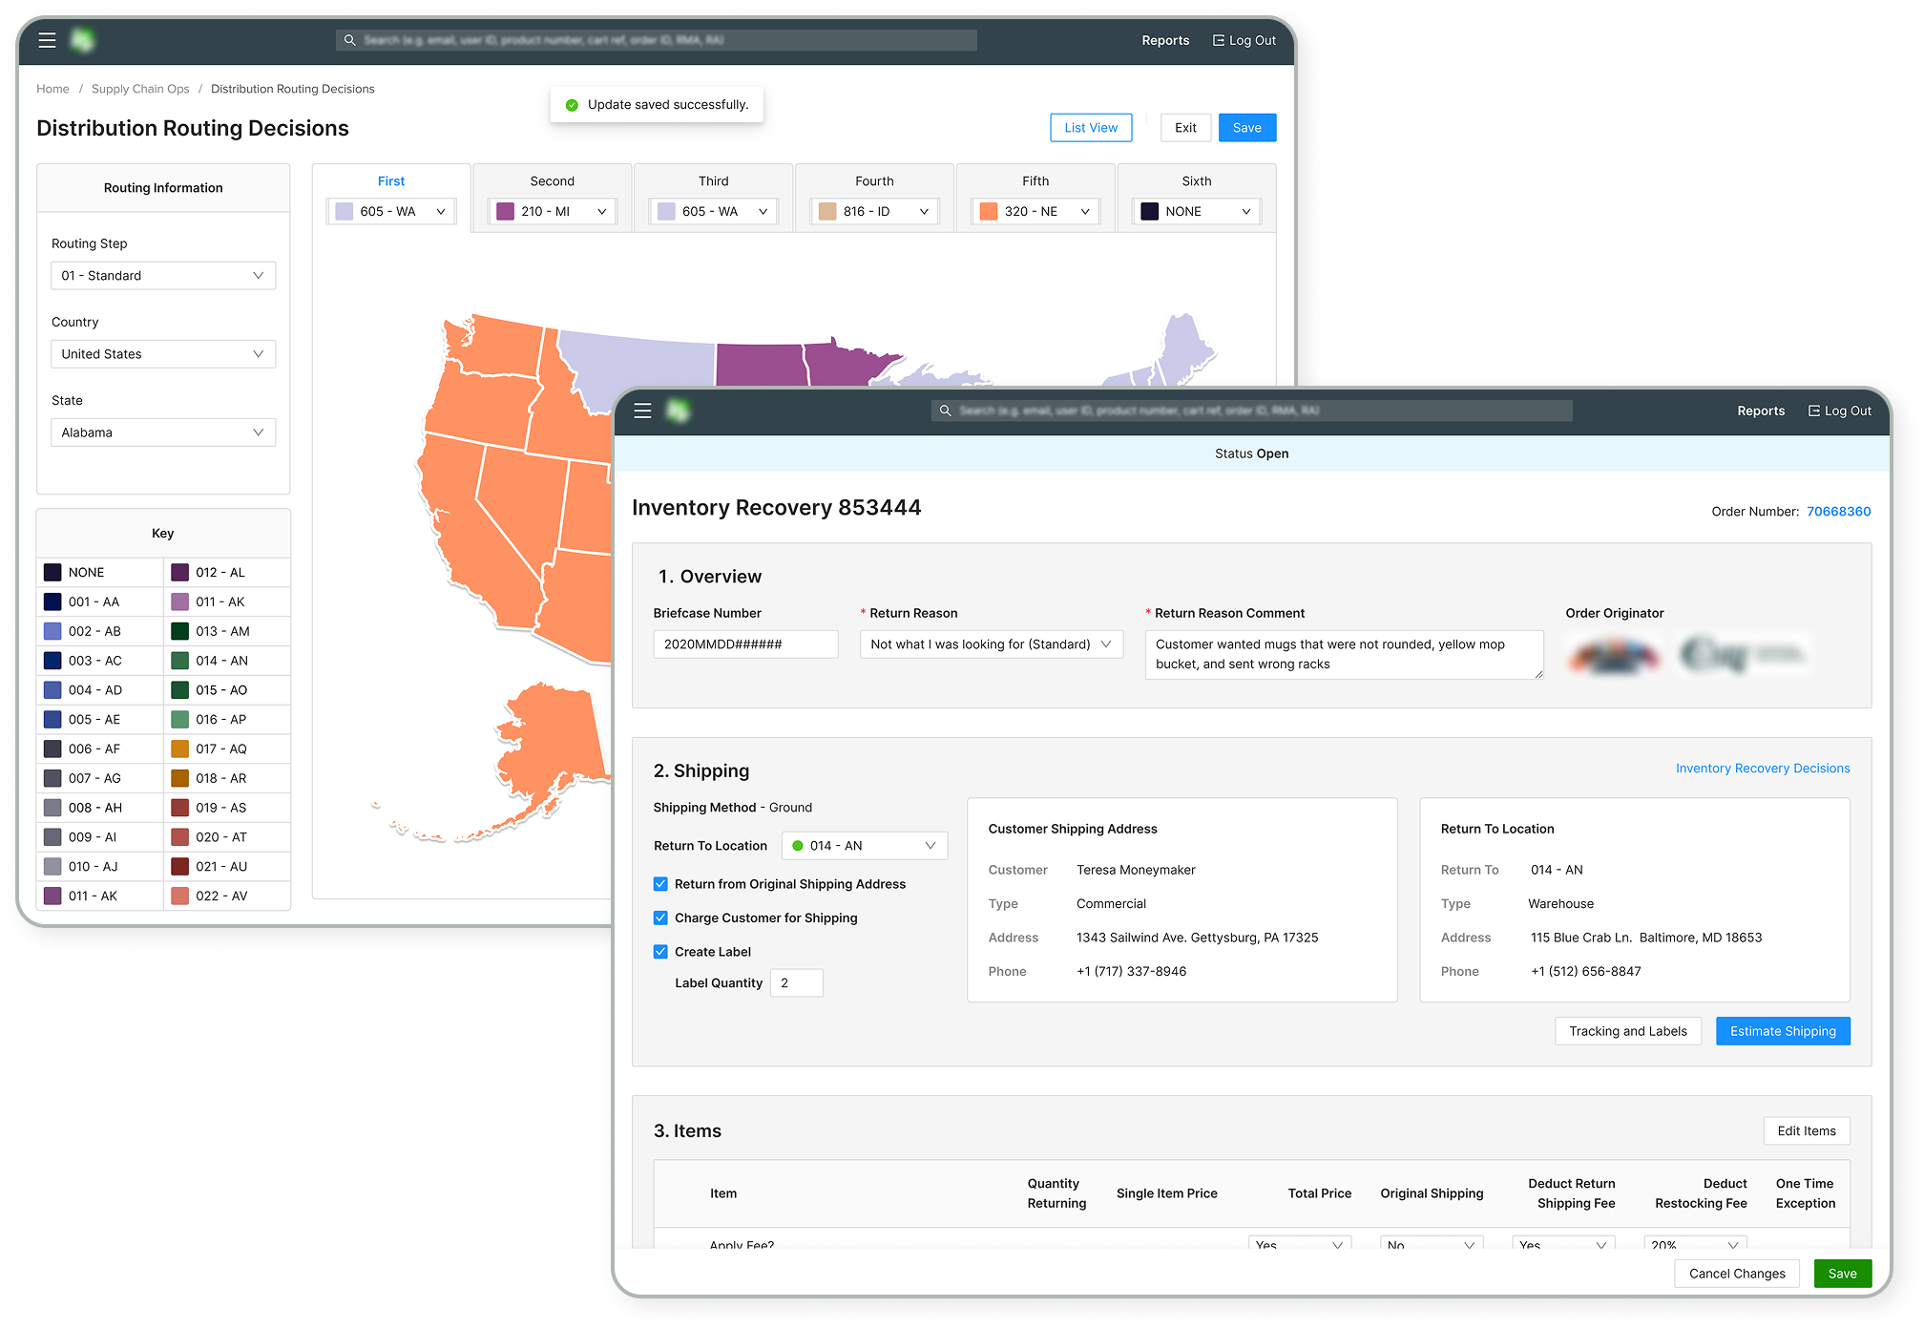Focus search field in Inventory Recovery window

pyautogui.click(x=1252, y=411)
